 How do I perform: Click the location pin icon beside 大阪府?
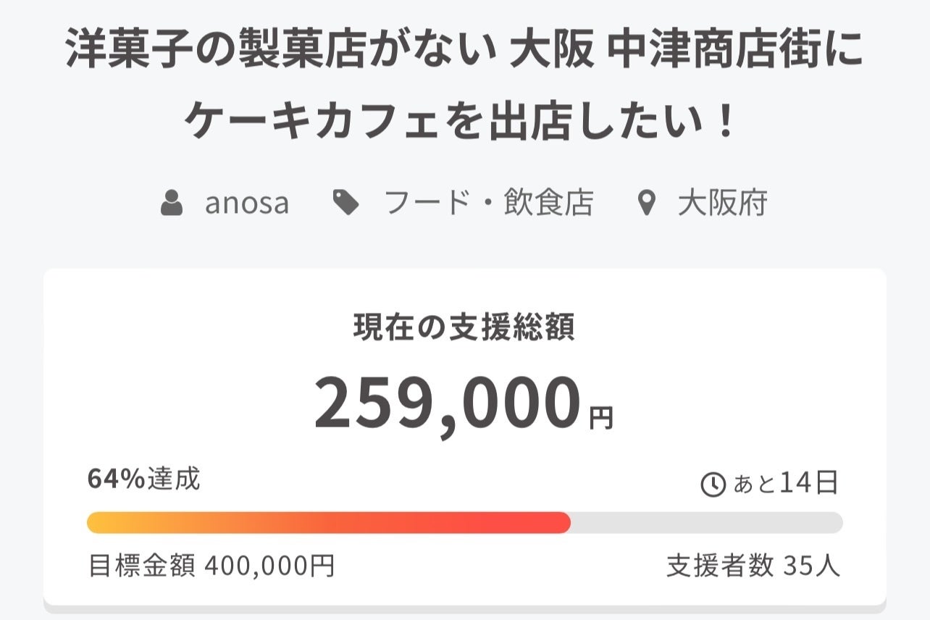[645, 204]
